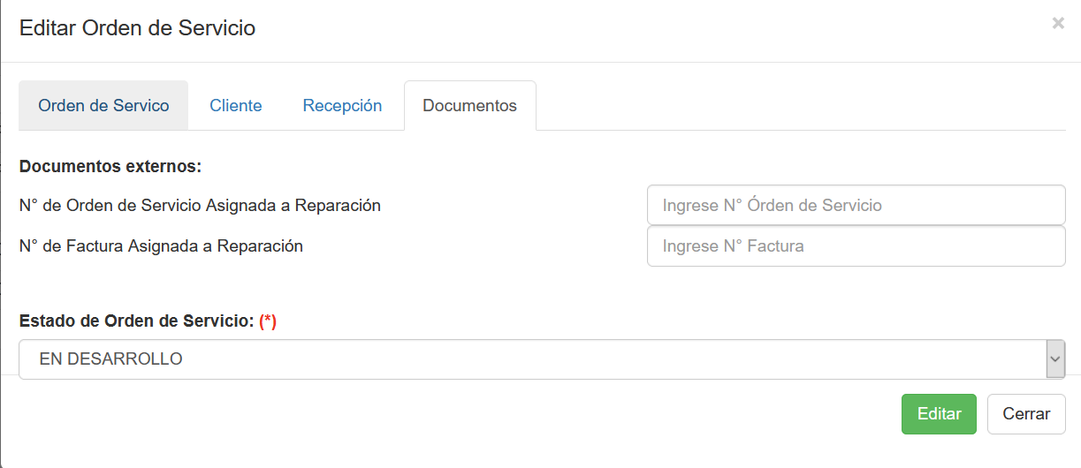
Task: Switch to the Orden de Servico tab
Action: coord(103,106)
